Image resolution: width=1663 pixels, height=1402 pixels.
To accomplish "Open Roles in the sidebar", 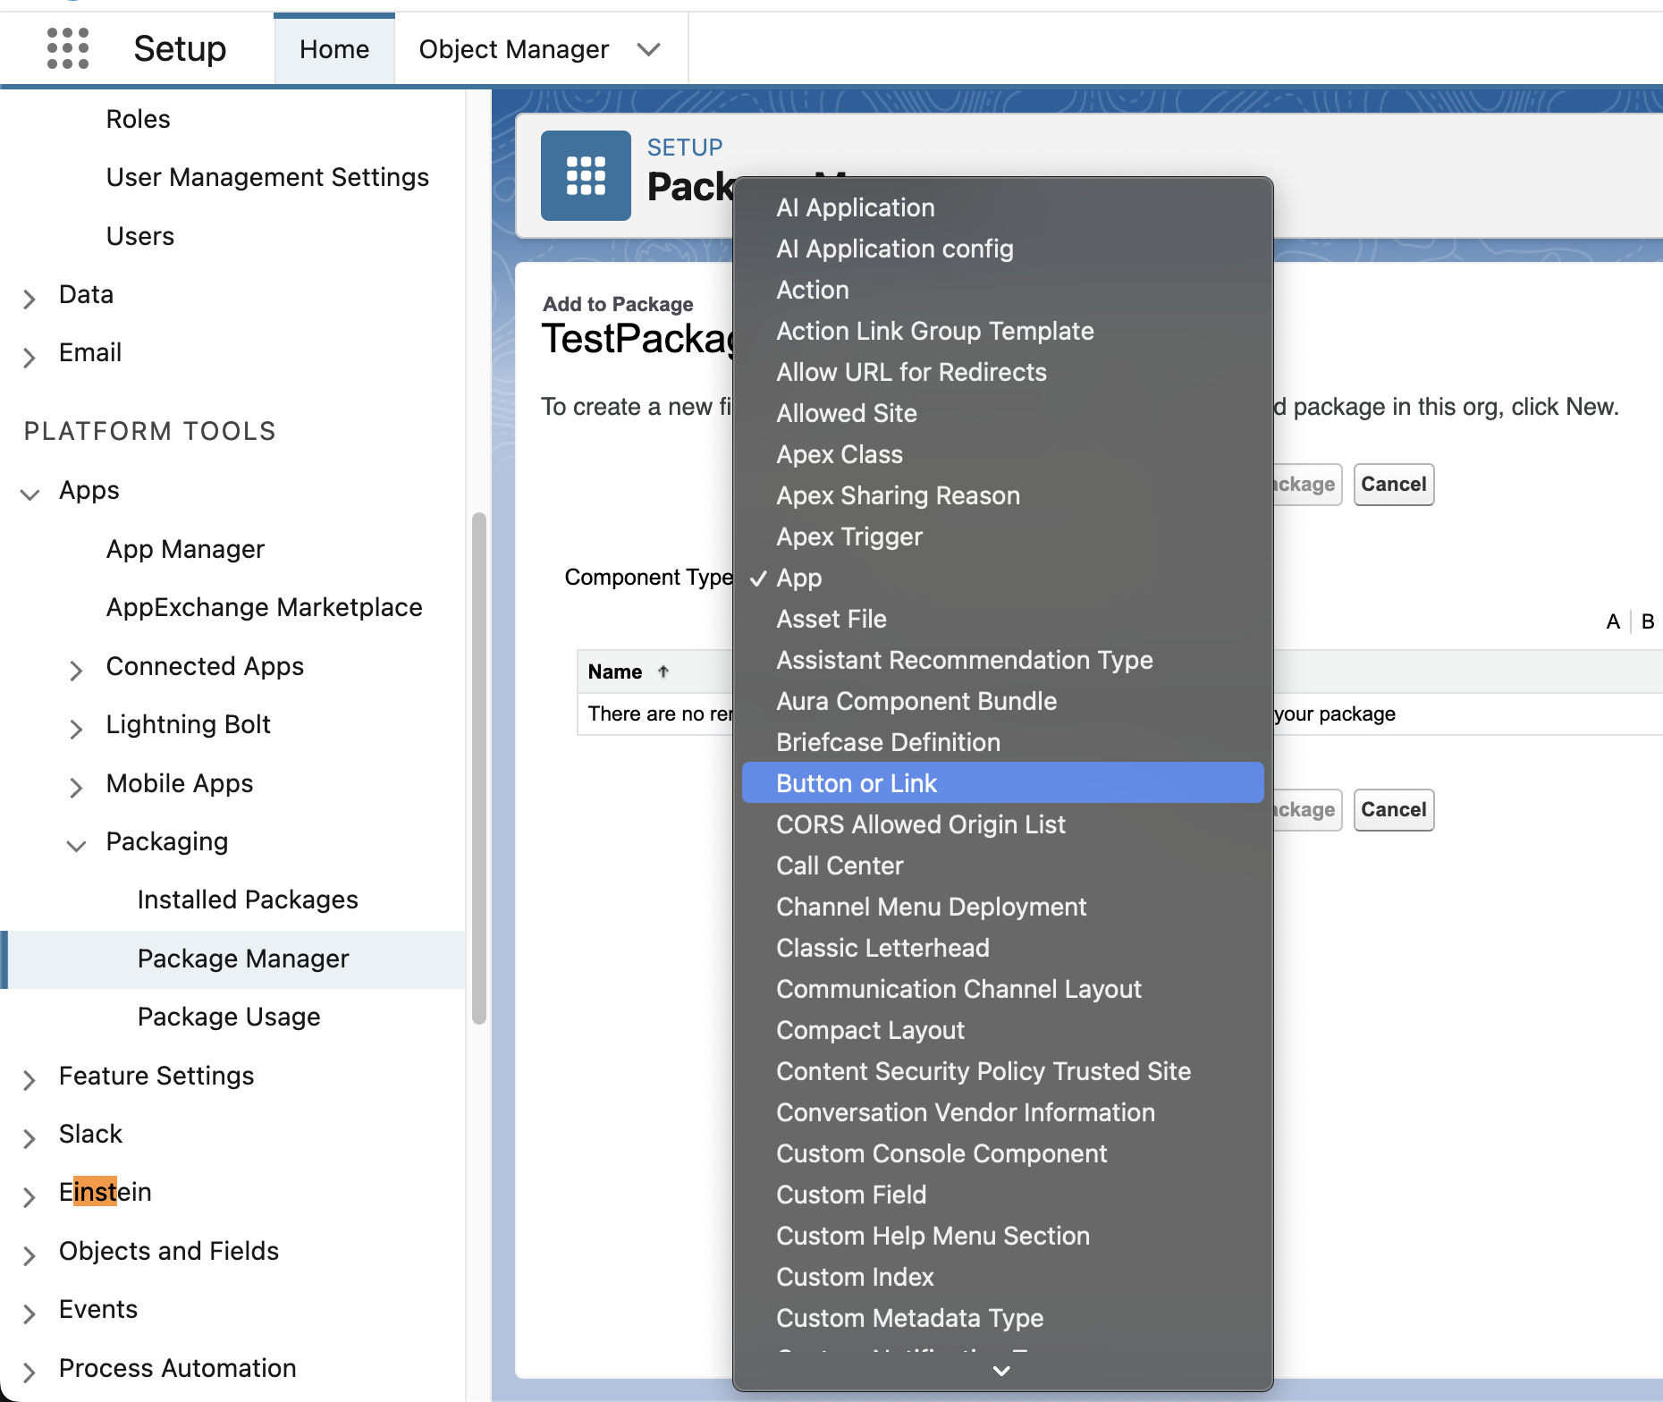I will pos(138,119).
